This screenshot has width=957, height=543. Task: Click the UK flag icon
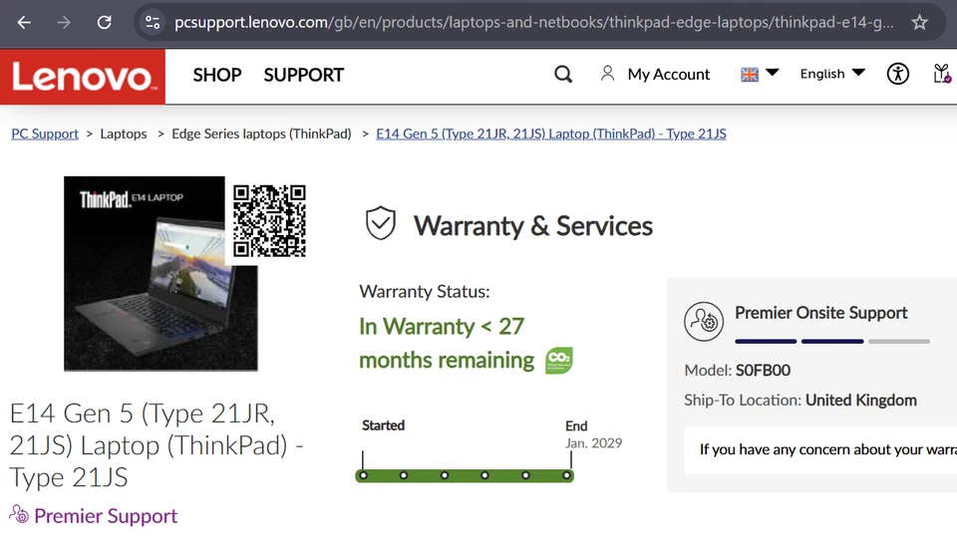click(x=750, y=75)
